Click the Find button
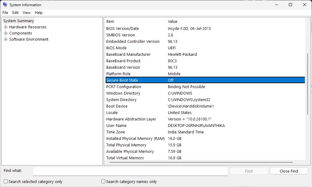312x187 pixels. (249, 171)
